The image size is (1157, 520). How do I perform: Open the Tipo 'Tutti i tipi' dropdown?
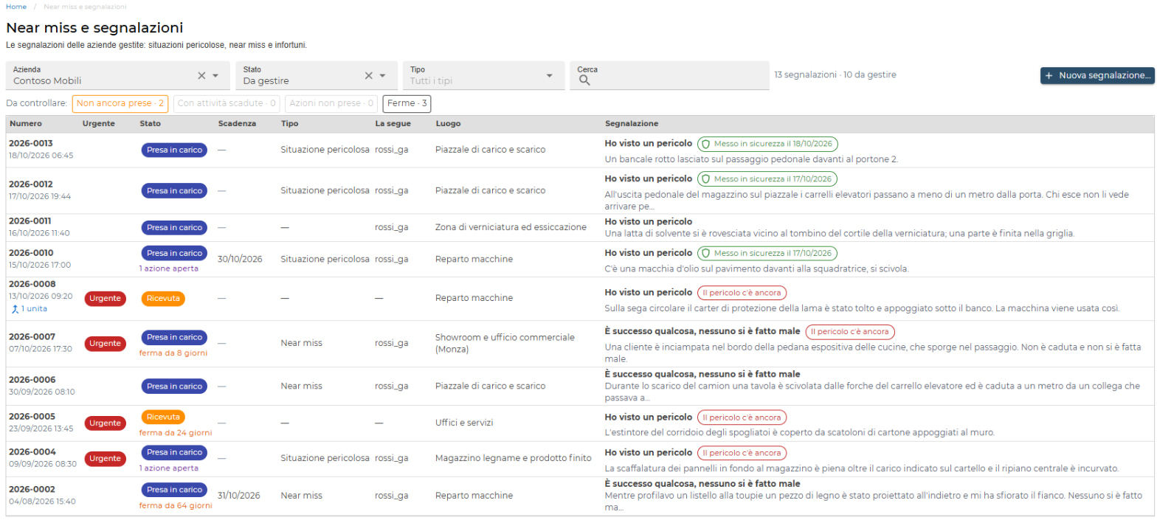click(483, 75)
